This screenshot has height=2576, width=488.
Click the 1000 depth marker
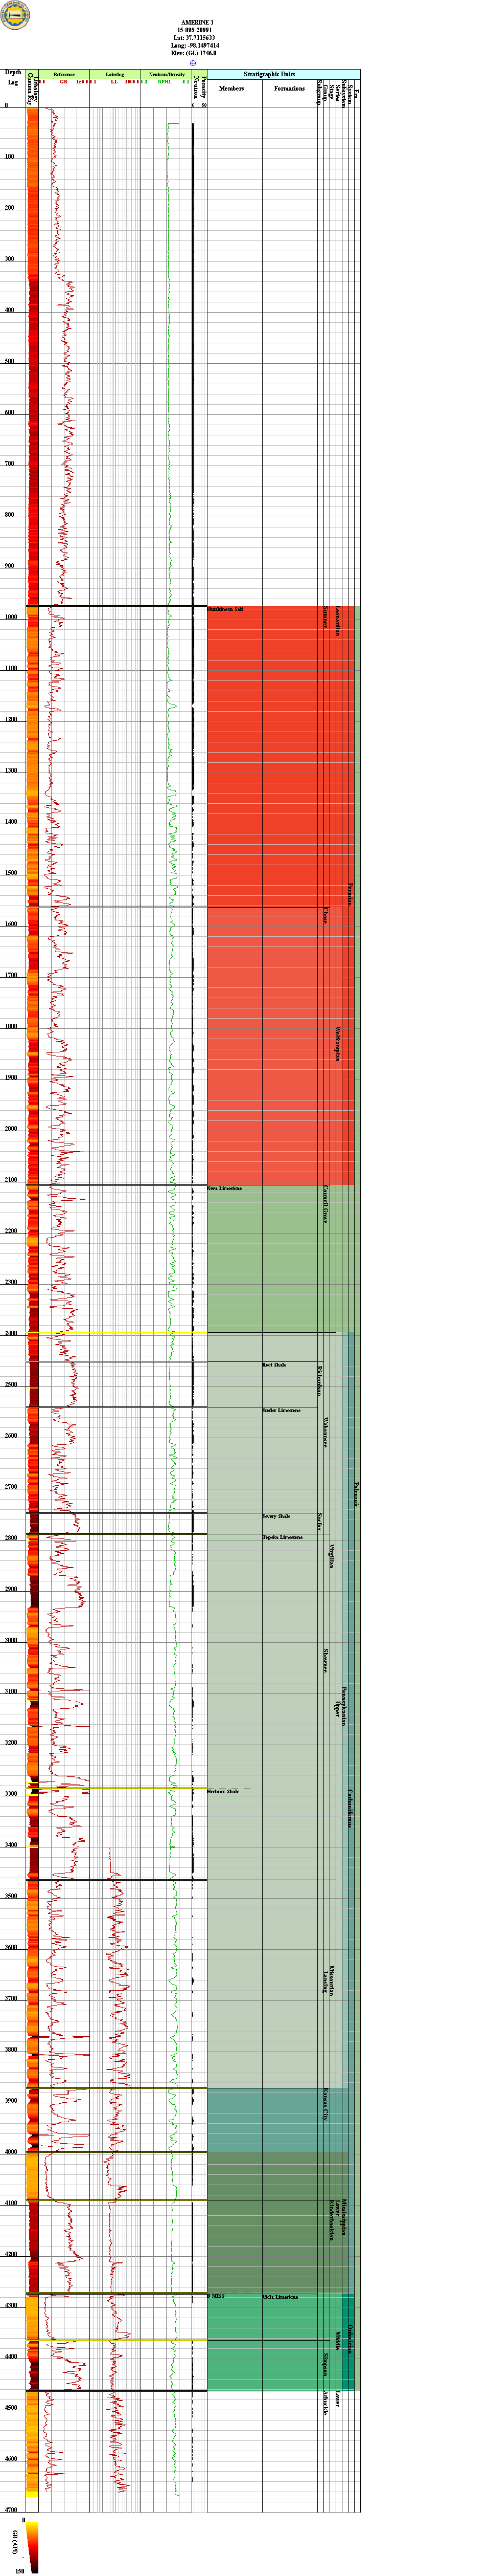(10, 617)
